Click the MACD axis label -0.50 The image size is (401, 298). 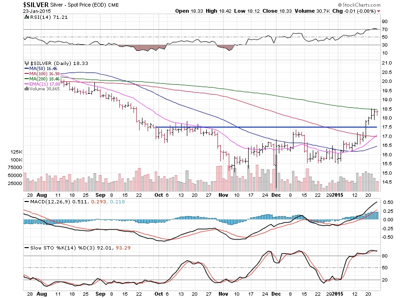[387, 237]
